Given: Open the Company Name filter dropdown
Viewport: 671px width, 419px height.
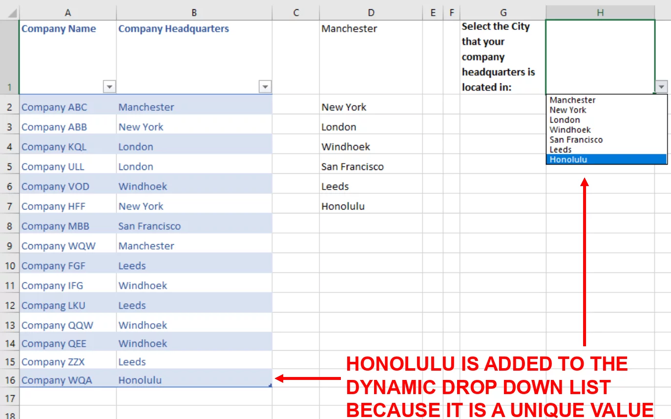Looking at the screenshot, I should pos(109,86).
